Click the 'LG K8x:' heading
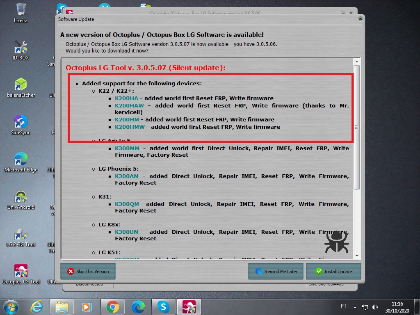The image size is (420, 315). tap(109, 224)
